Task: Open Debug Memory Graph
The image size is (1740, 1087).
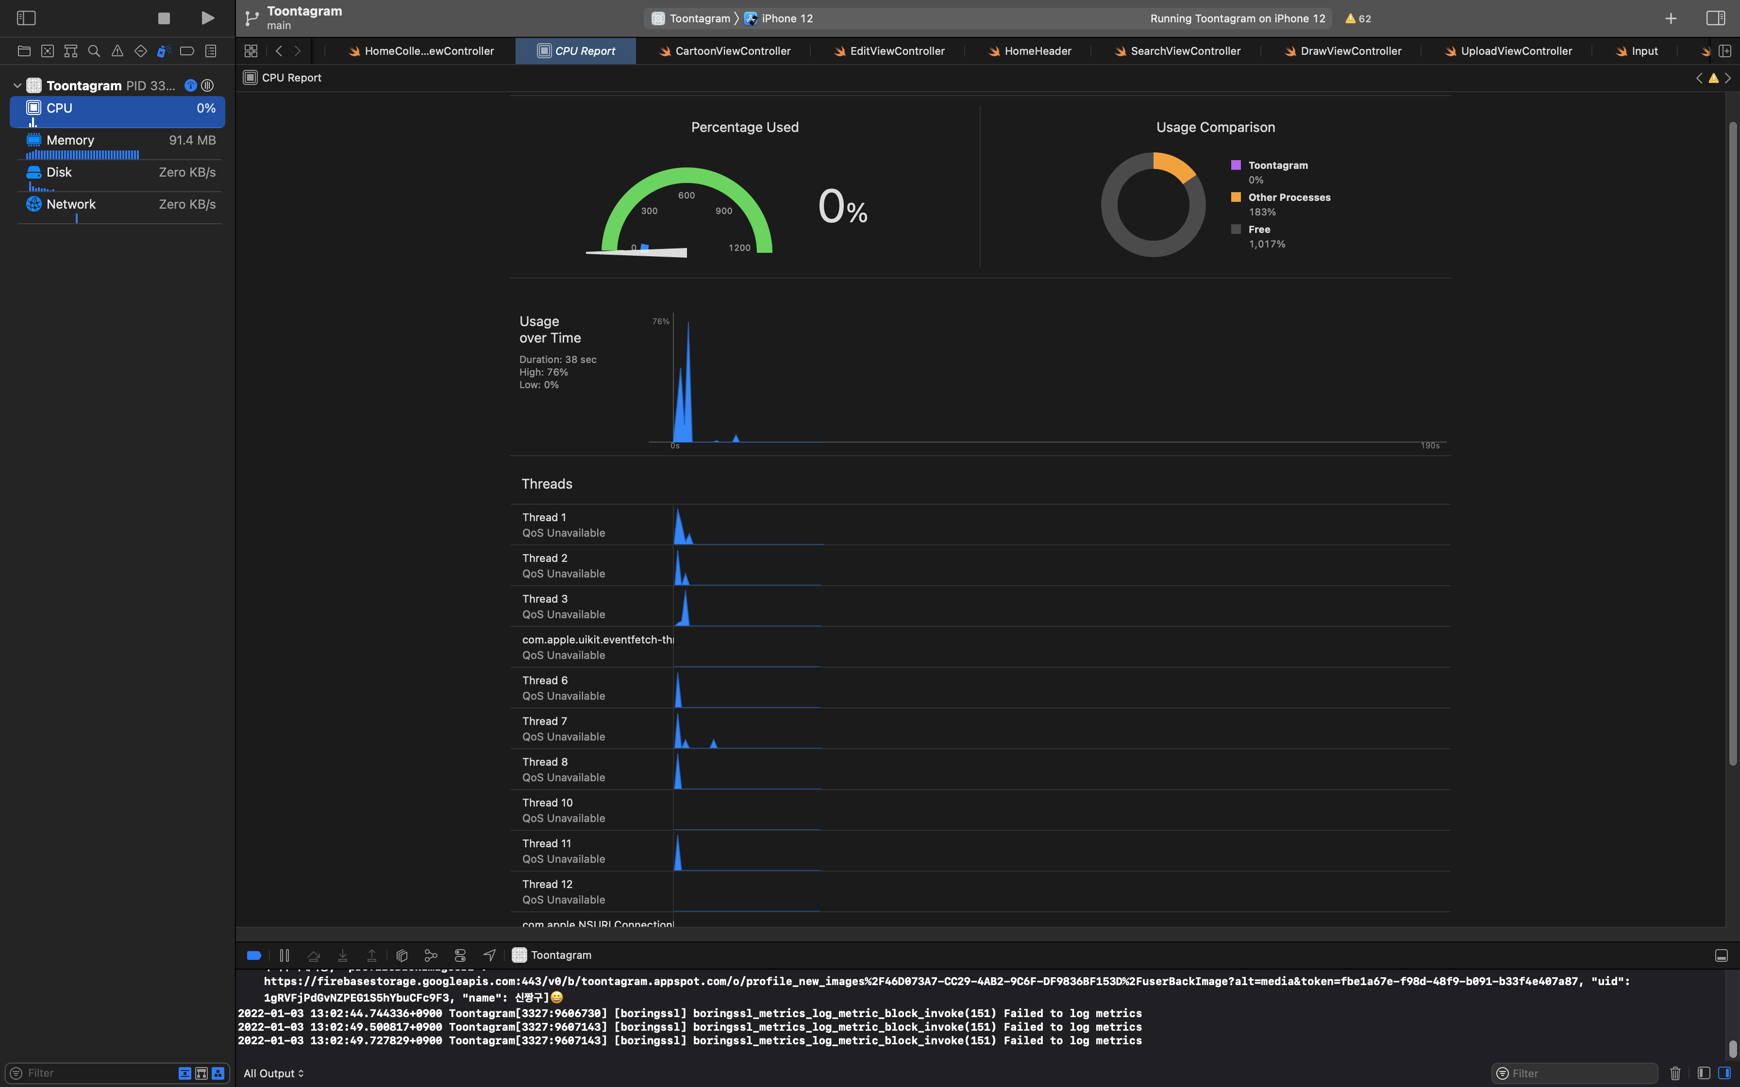Action: [431, 955]
